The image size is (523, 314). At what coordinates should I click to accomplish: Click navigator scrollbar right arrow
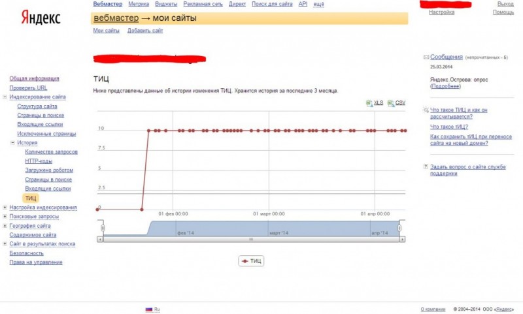click(403, 239)
